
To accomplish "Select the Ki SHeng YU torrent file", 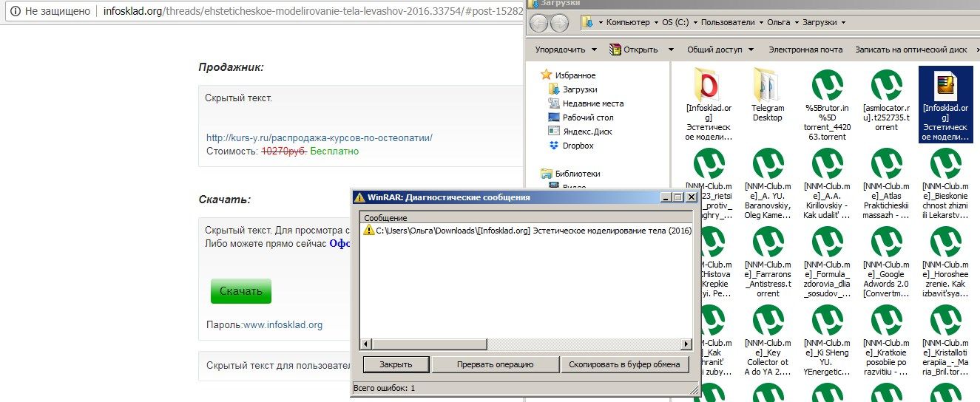I will coord(827,340).
